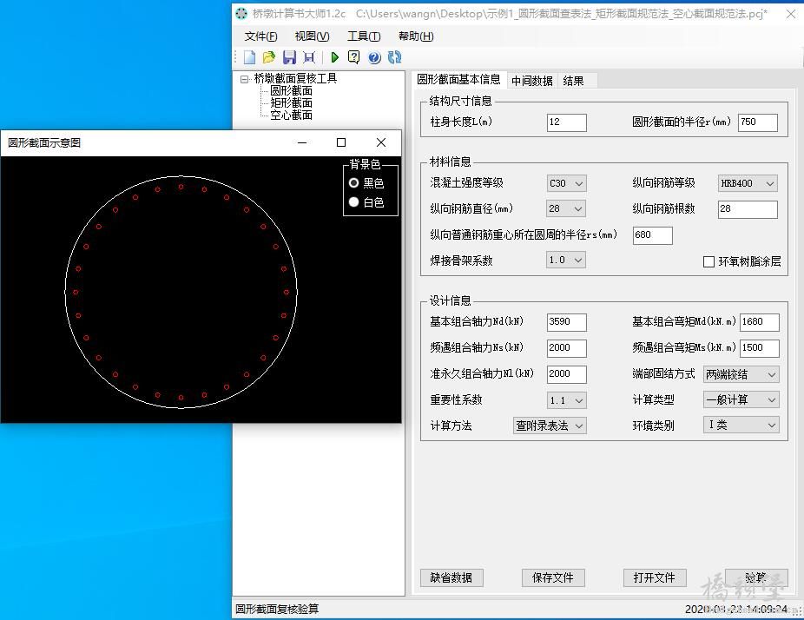Select the 白色 background radio button

point(353,202)
